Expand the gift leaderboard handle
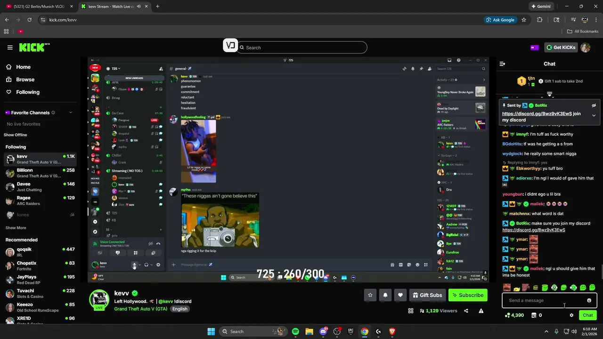 click(549, 94)
